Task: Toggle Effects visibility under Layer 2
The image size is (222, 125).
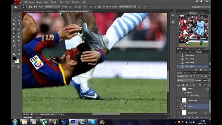Action: point(185,93)
